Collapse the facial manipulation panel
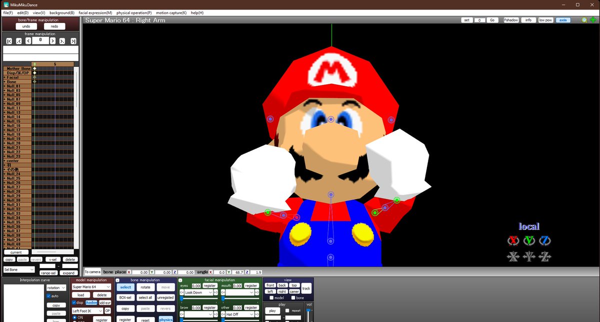The height and width of the screenshot is (322, 600). click(180, 281)
